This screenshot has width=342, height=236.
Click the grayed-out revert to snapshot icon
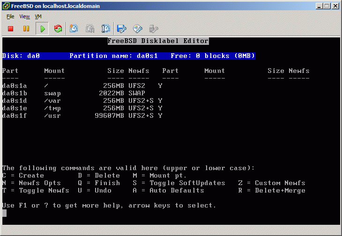click(x=89, y=29)
